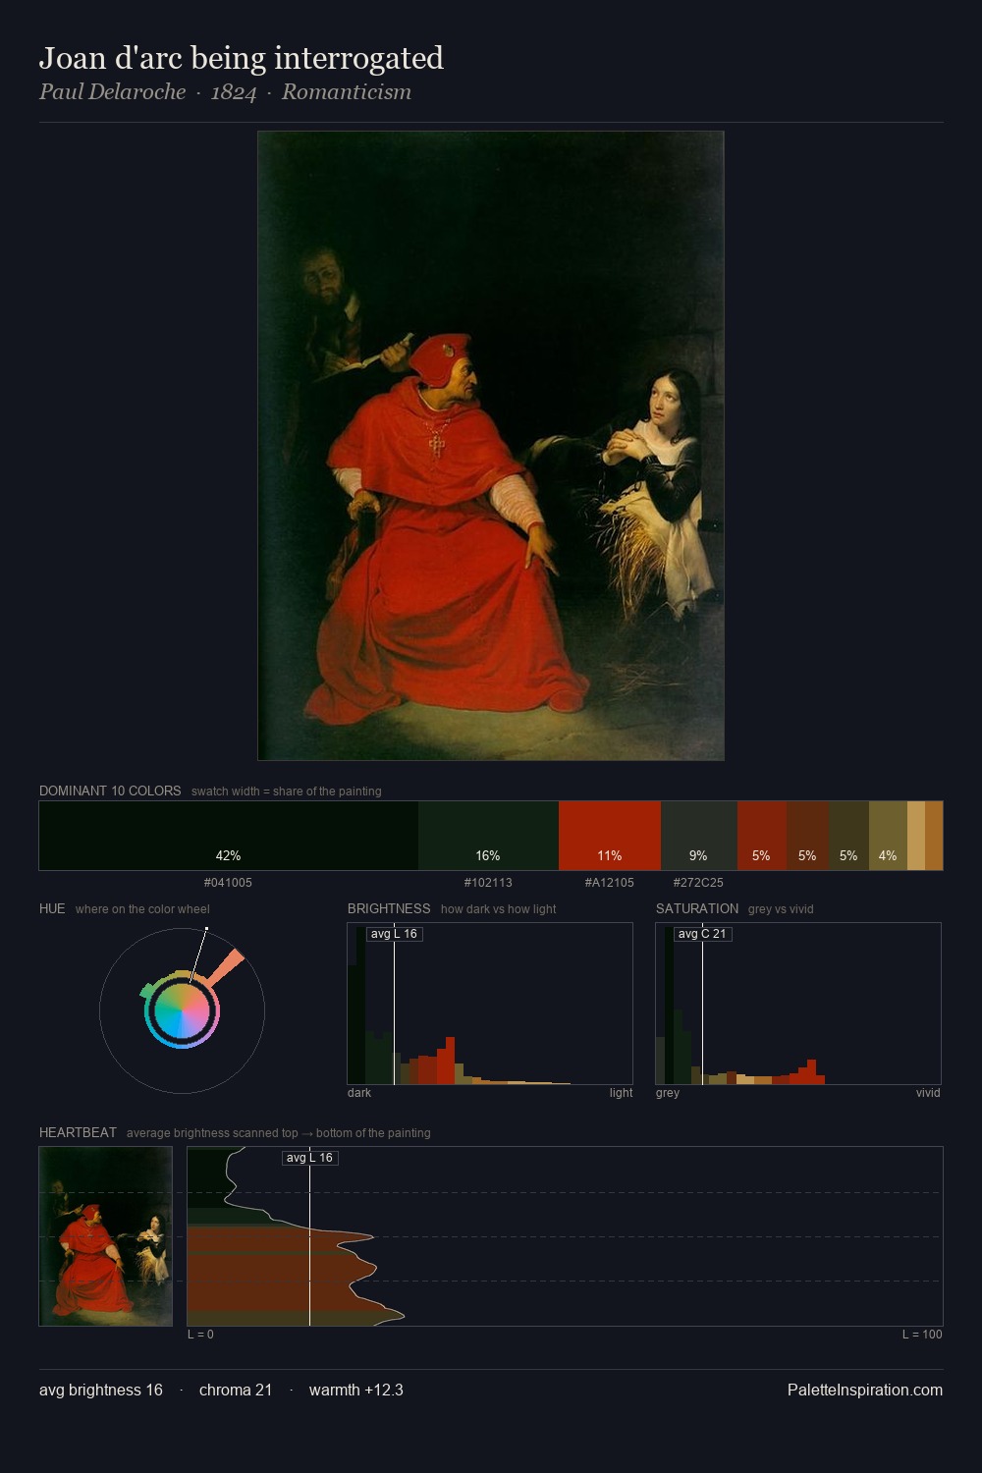
Task: Click the hex code #041005
Action: 228,883
